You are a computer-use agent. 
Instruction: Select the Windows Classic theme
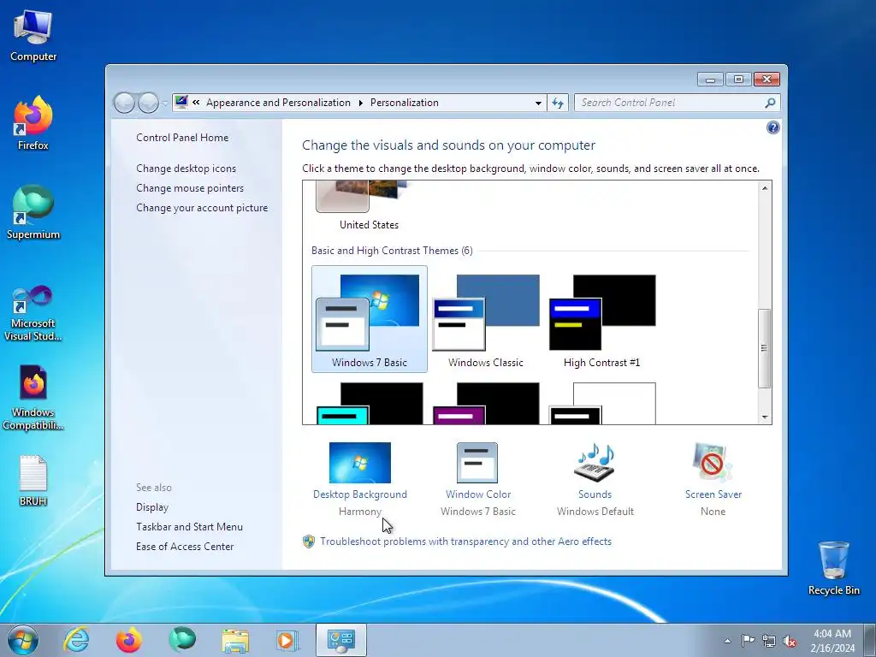point(486,319)
